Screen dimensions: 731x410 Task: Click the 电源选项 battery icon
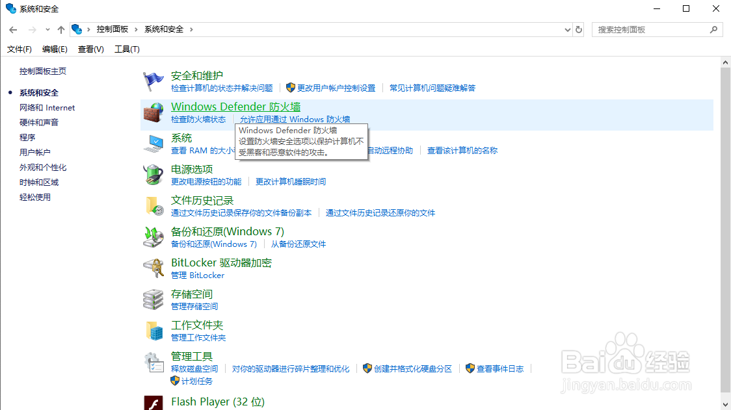click(153, 175)
